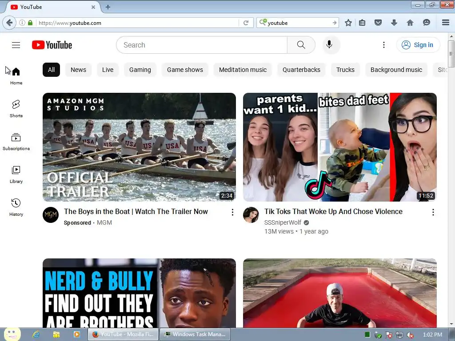Viewport: 455px width, 341px height.
Task: Open the Firefox downloads arrow
Action: tap(394, 23)
